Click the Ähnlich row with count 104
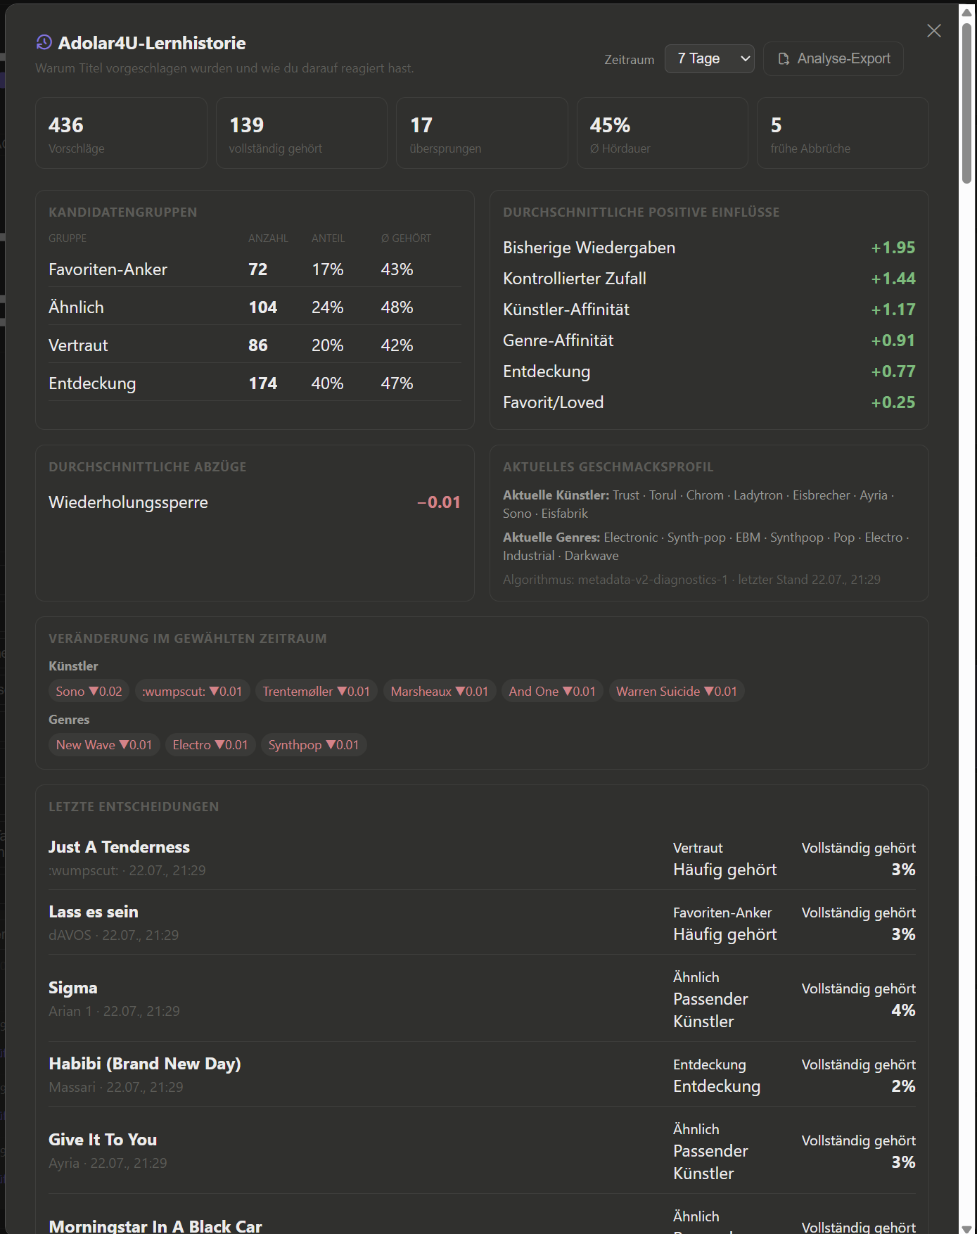This screenshot has height=1234, width=977. (x=255, y=307)
